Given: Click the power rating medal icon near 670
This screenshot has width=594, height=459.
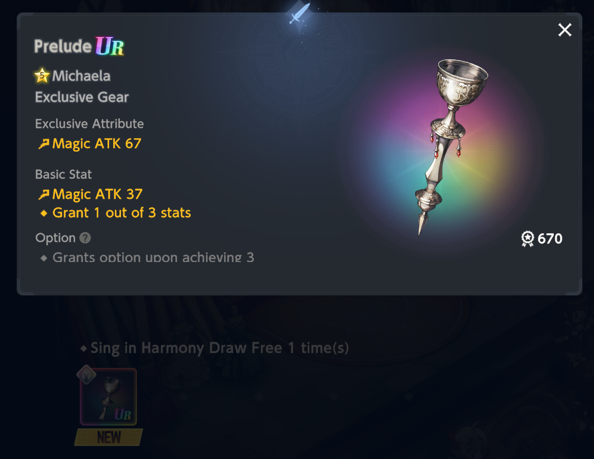Looking at the screenshot, I should (527, 239).
